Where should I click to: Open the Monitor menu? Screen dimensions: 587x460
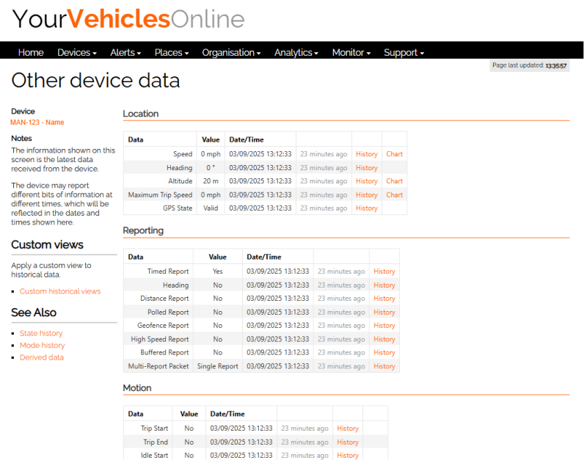[x=351, y=53]
